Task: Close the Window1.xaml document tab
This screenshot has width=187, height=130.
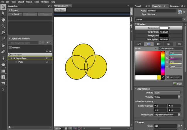Action: [x=70, y=6]
